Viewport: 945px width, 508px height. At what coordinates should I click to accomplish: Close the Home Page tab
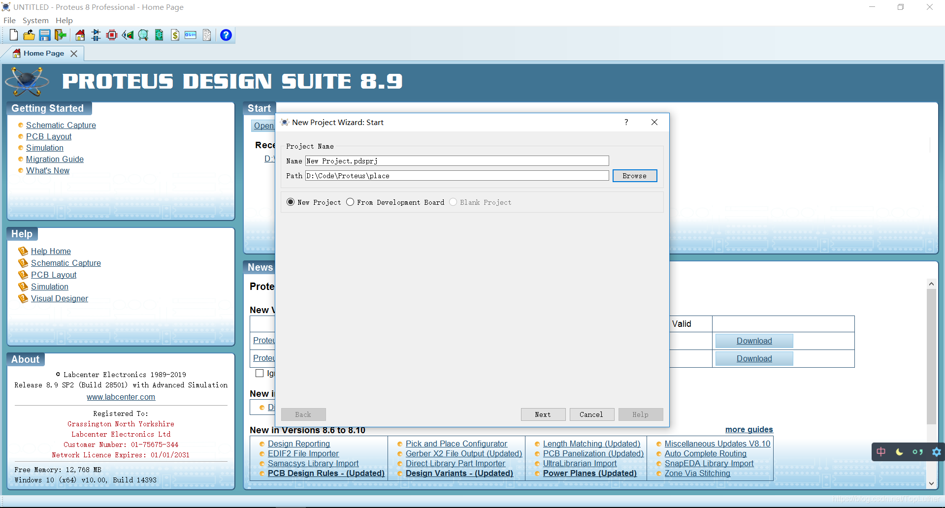point(74,54)
